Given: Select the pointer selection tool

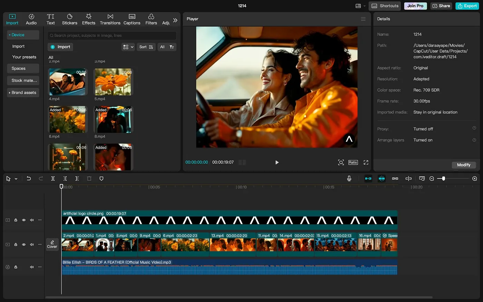Looking at the screenshot, I should point(8,179).
